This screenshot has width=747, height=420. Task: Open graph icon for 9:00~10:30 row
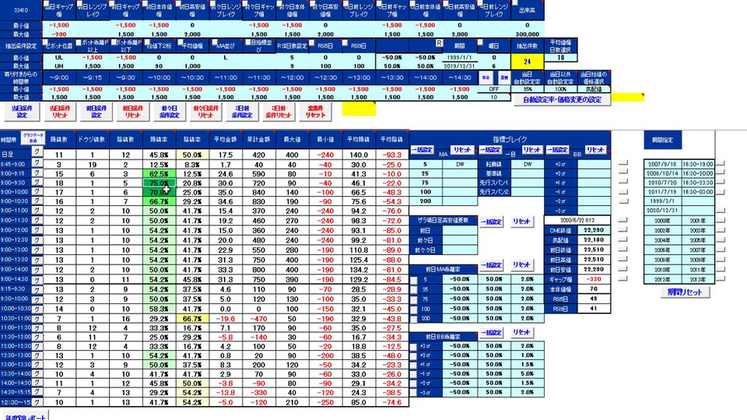(x=37, y=201)
